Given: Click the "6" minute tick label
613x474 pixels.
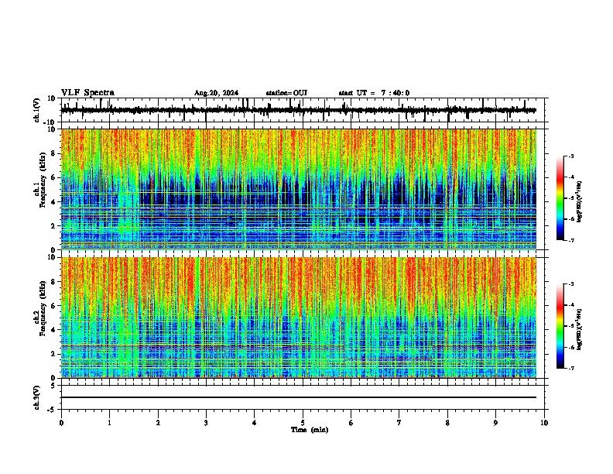Looking at the screenshot, I should pos(351,423).
